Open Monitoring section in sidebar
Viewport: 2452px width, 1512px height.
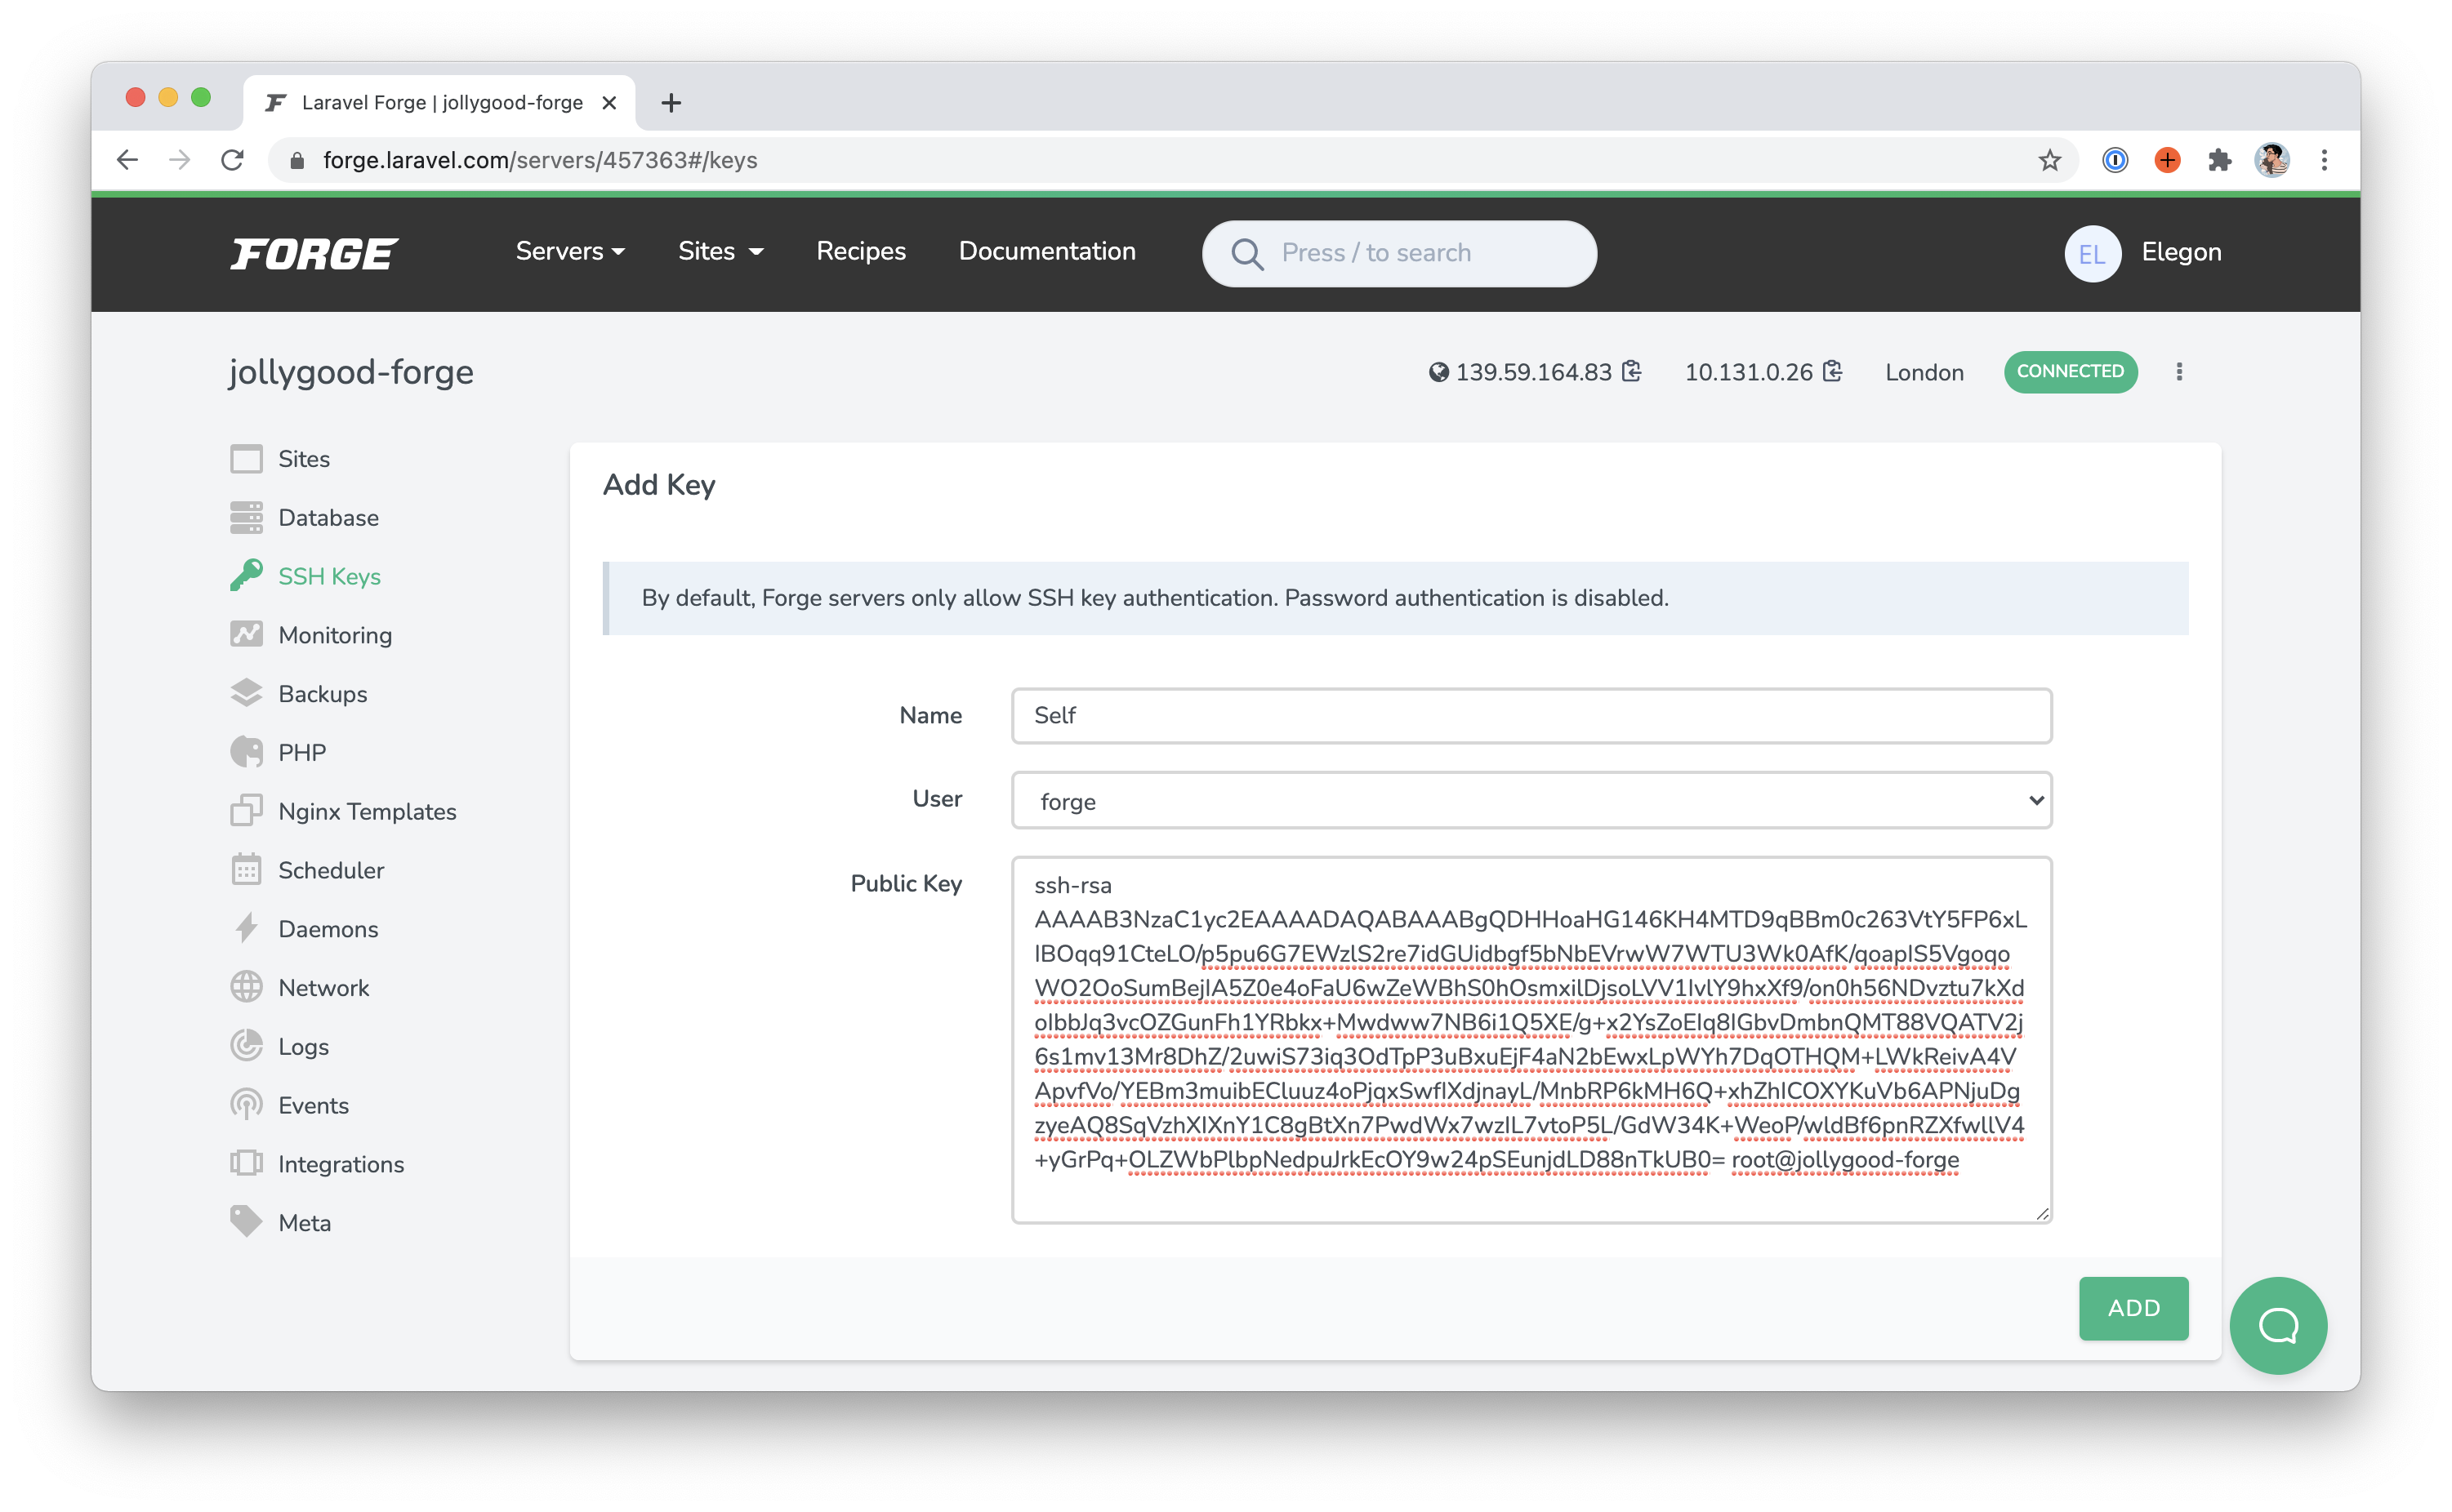(x=335, y=635)
